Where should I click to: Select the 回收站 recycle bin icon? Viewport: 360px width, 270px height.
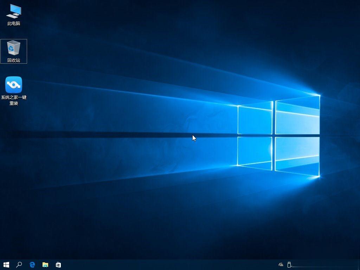coord(14,51)
